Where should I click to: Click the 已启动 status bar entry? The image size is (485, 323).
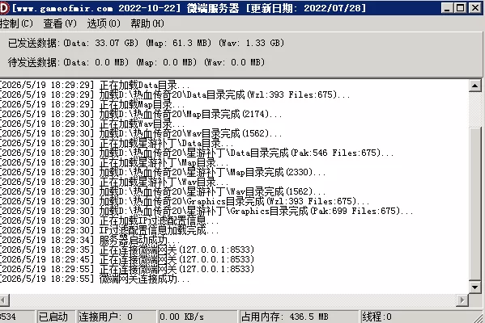point(56,317)
